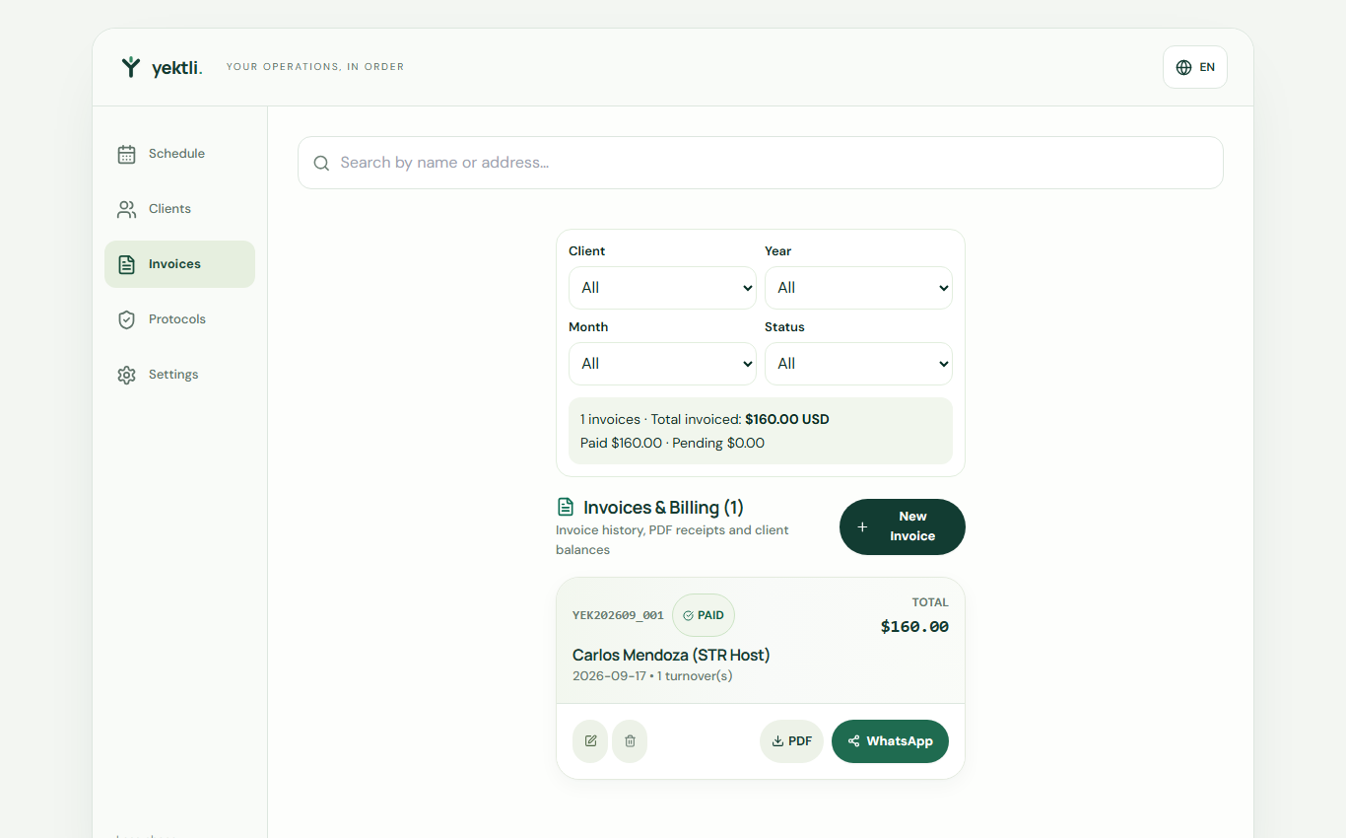Share the invoice via WhatsApp
Screen dimensions: 1346x838
coord(890,741)
